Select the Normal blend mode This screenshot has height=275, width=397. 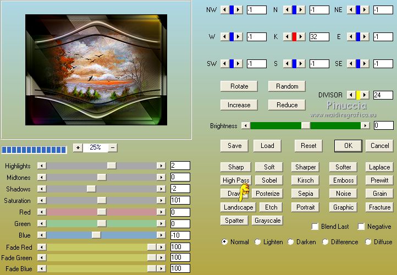click(224, 242)
